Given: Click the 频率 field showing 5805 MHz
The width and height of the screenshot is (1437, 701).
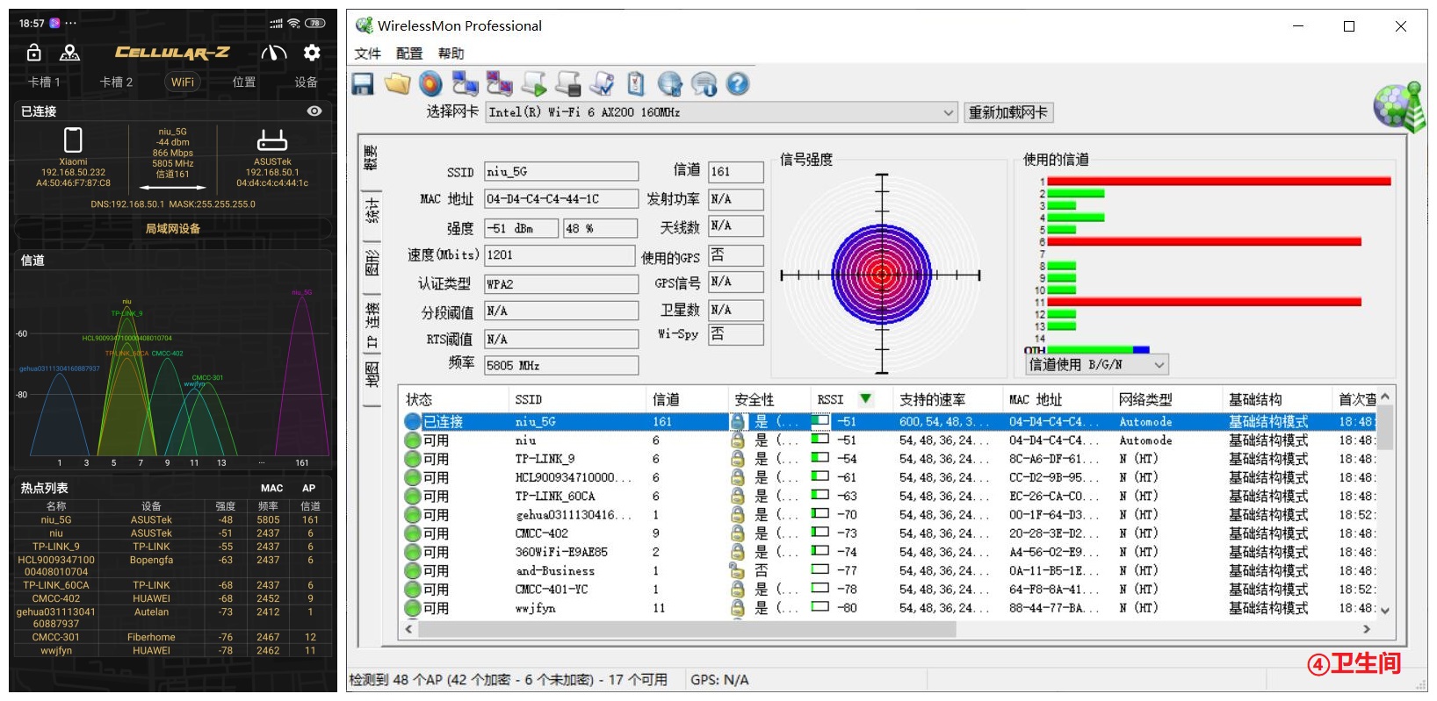Looking at the screenshot, I should click(x=561, y=365).
